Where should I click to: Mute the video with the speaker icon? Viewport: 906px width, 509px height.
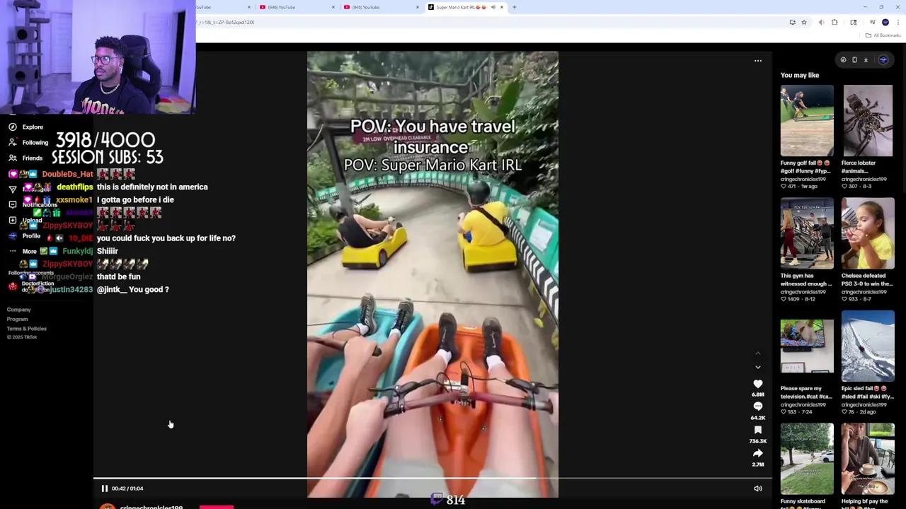[757, 488]
